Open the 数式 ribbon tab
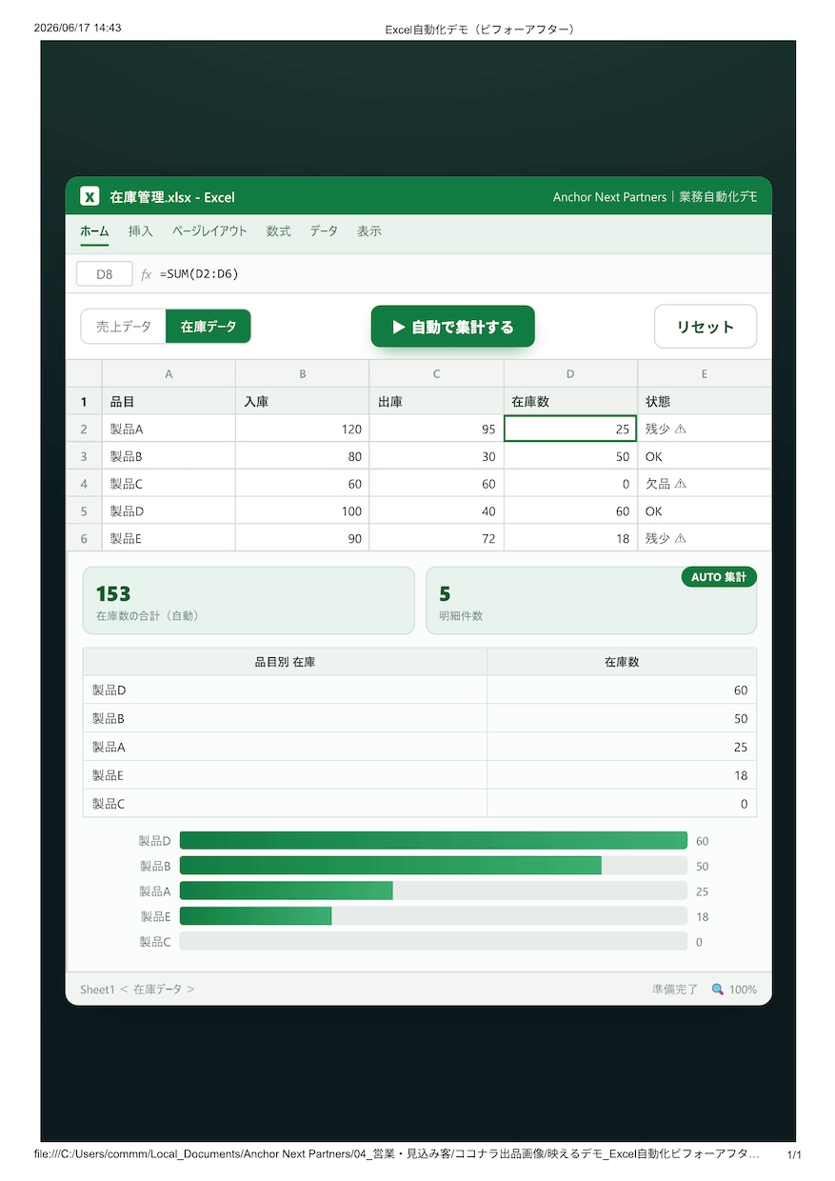Viewport: 835px width, 1181px height. pos(279,231)
